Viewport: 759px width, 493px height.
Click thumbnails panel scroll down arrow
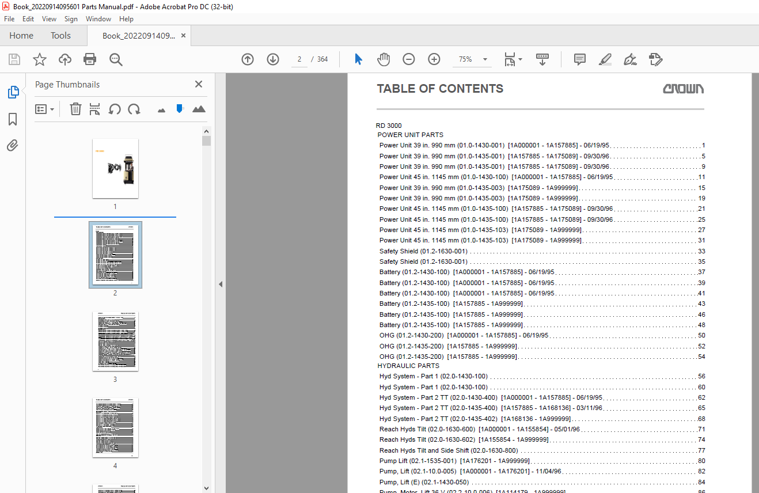point(207,488)
